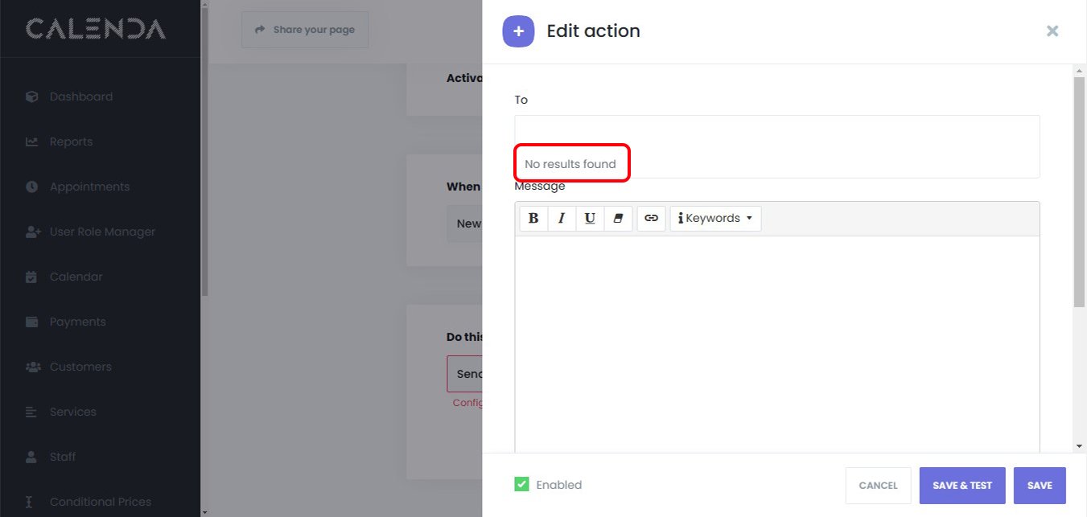This screenshot has height=517, width=1087.
Task: Click the Cancel button
Action: (x=878, y=486)
